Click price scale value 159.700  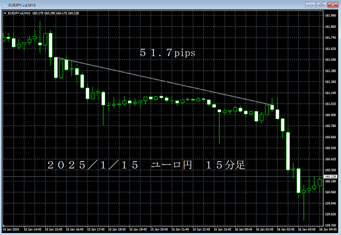(330, 225)
